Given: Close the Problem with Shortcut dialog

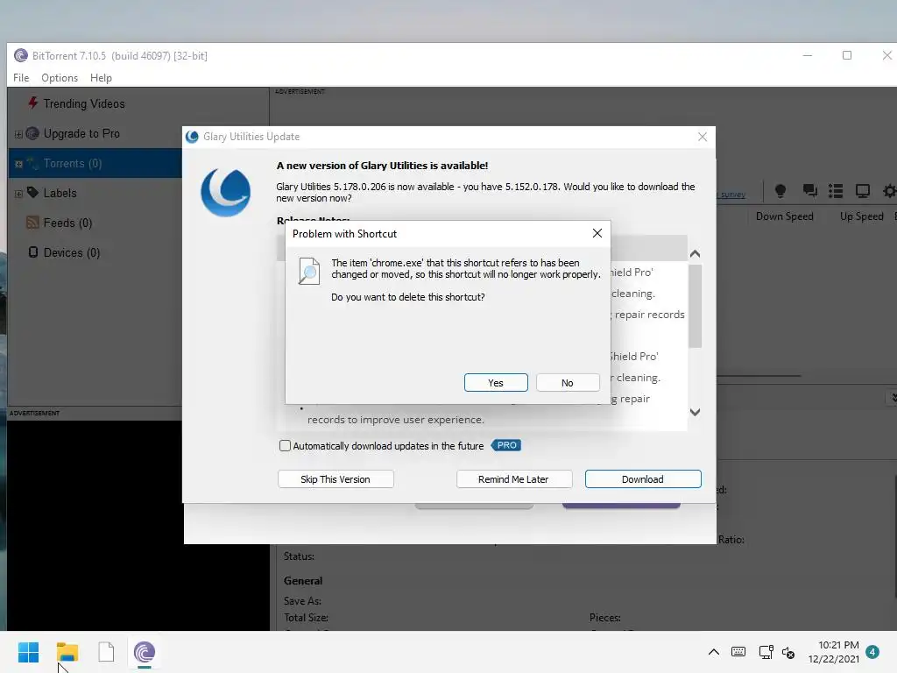Looking at the screenshot, I should click(597, 233).
